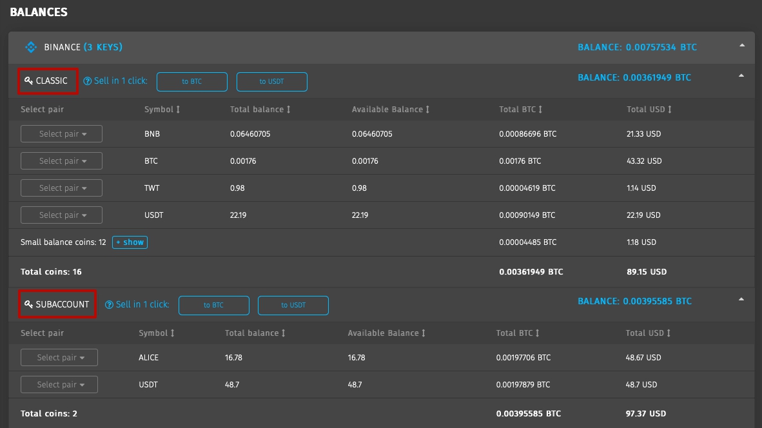Click the 0.00197706 BTC value for ALICE
Image resolution: width=762 pixels, height=428 pixels.
pos(523,357)
